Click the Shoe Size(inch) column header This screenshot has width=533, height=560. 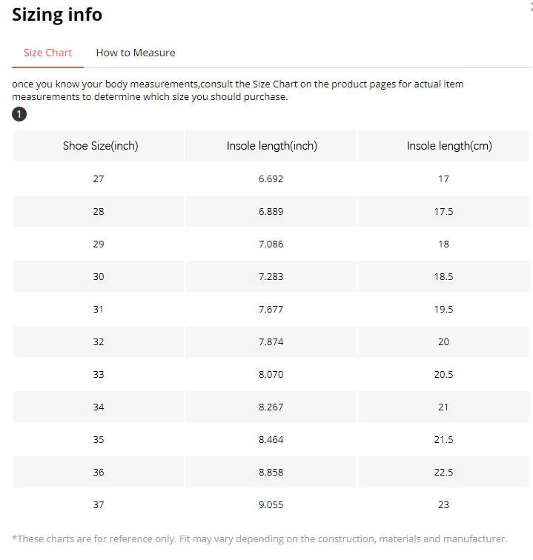[100, 146]
